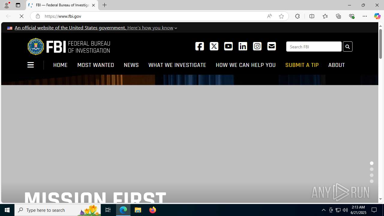The width and height of the screenshot is (384, 216).
Task: Open the Edge profile icon
Action: [x=7, y=5]
